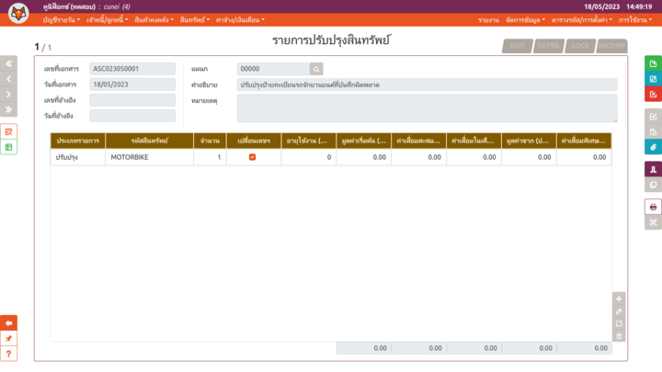Click the empty วันที่อ้างอิง reference date field

[132, 116]
